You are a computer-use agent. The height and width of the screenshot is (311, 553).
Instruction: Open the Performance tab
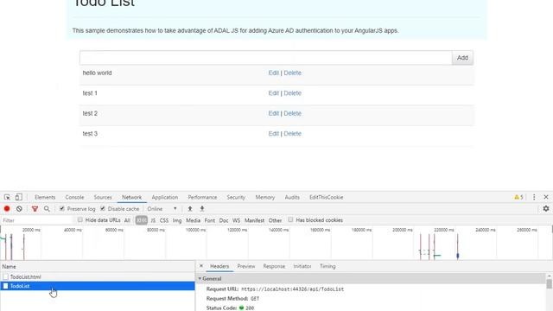click(x=202, y=197)
